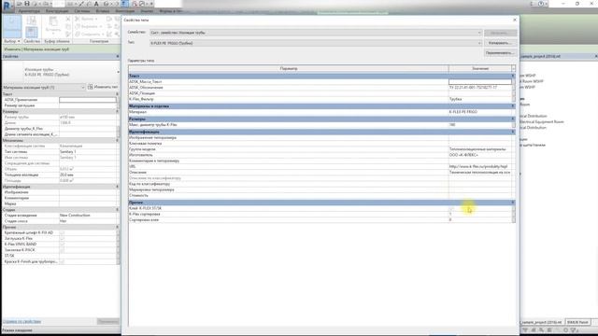Collapse the 'Механизмы' group in Properties palette

point(117,140)
